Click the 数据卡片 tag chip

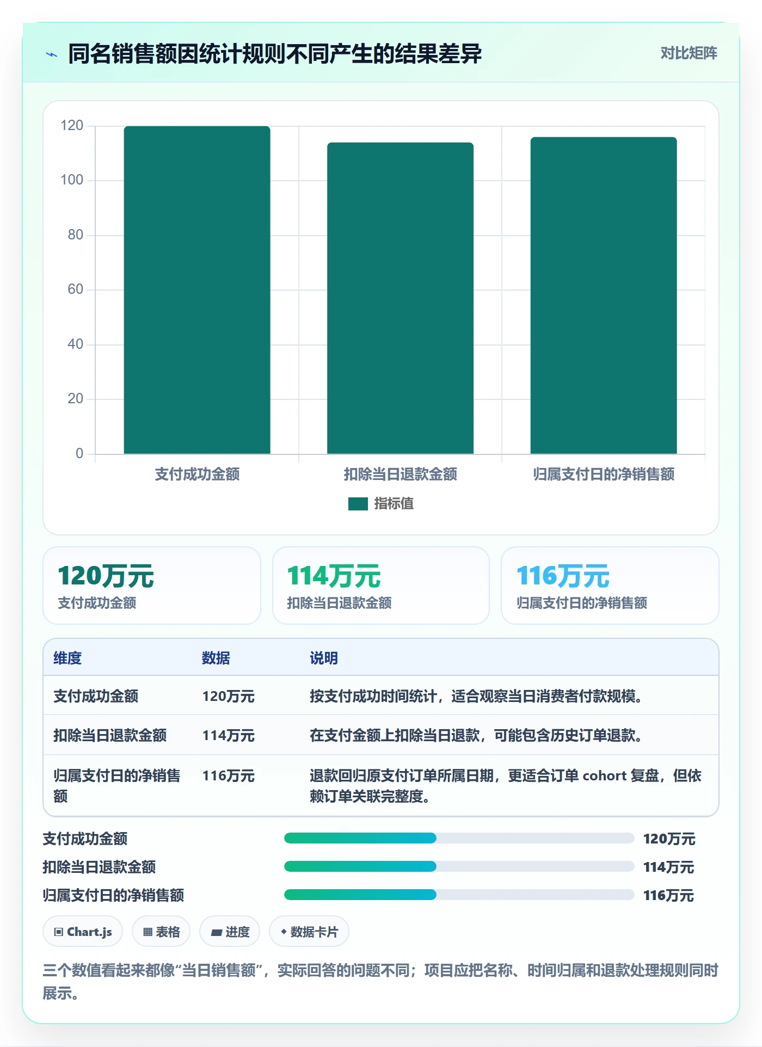[309, 932]
